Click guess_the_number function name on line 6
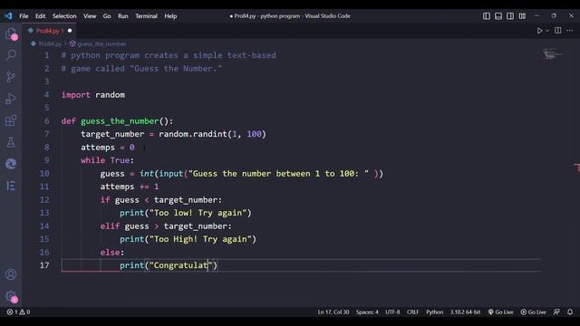 coord(120,120)
